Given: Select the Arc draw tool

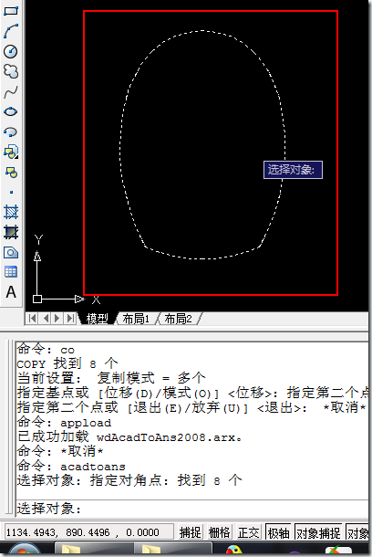Looking at the screenshot, I should click(11, 31).
